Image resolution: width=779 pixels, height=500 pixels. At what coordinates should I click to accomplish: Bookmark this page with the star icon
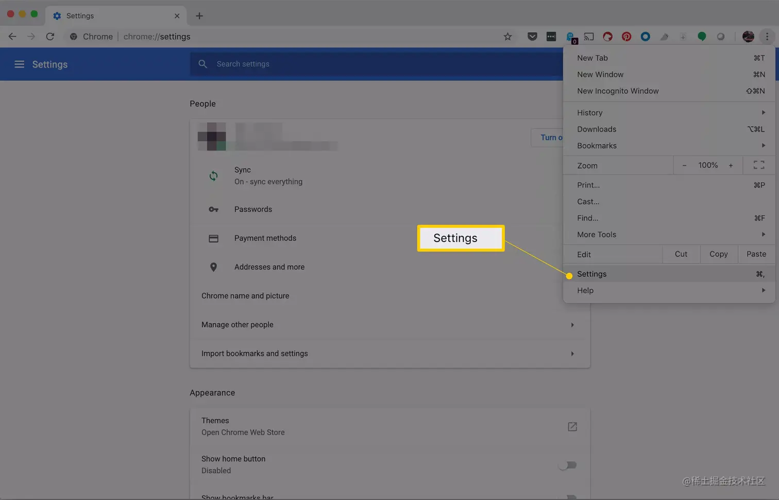507,36
